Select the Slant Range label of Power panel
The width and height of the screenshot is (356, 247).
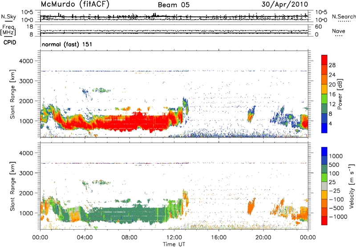pyautogui.click(x=12, y=94)
